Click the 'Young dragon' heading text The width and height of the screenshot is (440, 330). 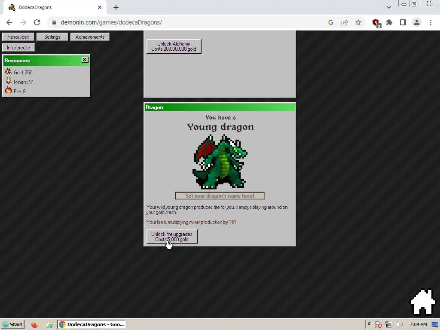point(220,127)
